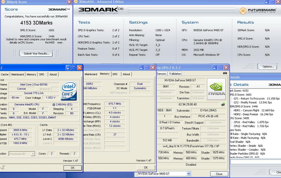
Task: Open the About tab in CPU-Z processor window
Action: (x=53, y=74)
